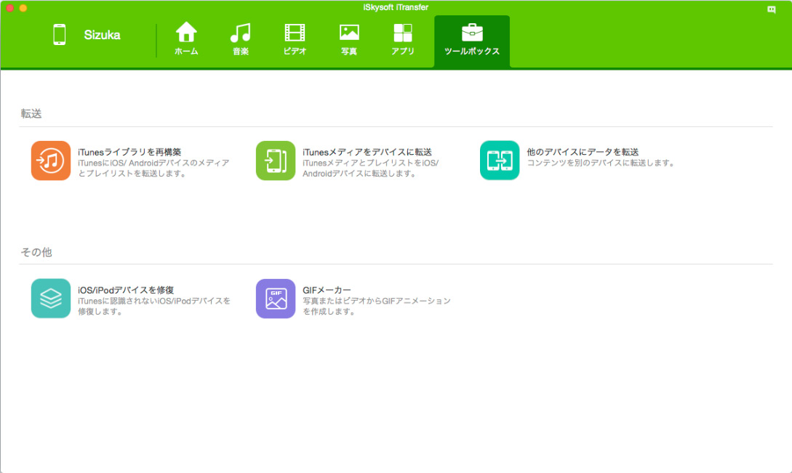Click the description iTunesにiOS/Androidデバイスのメディアとプレイリストを転送します。
Screen dimensions: 792x473
pos(153,168)
